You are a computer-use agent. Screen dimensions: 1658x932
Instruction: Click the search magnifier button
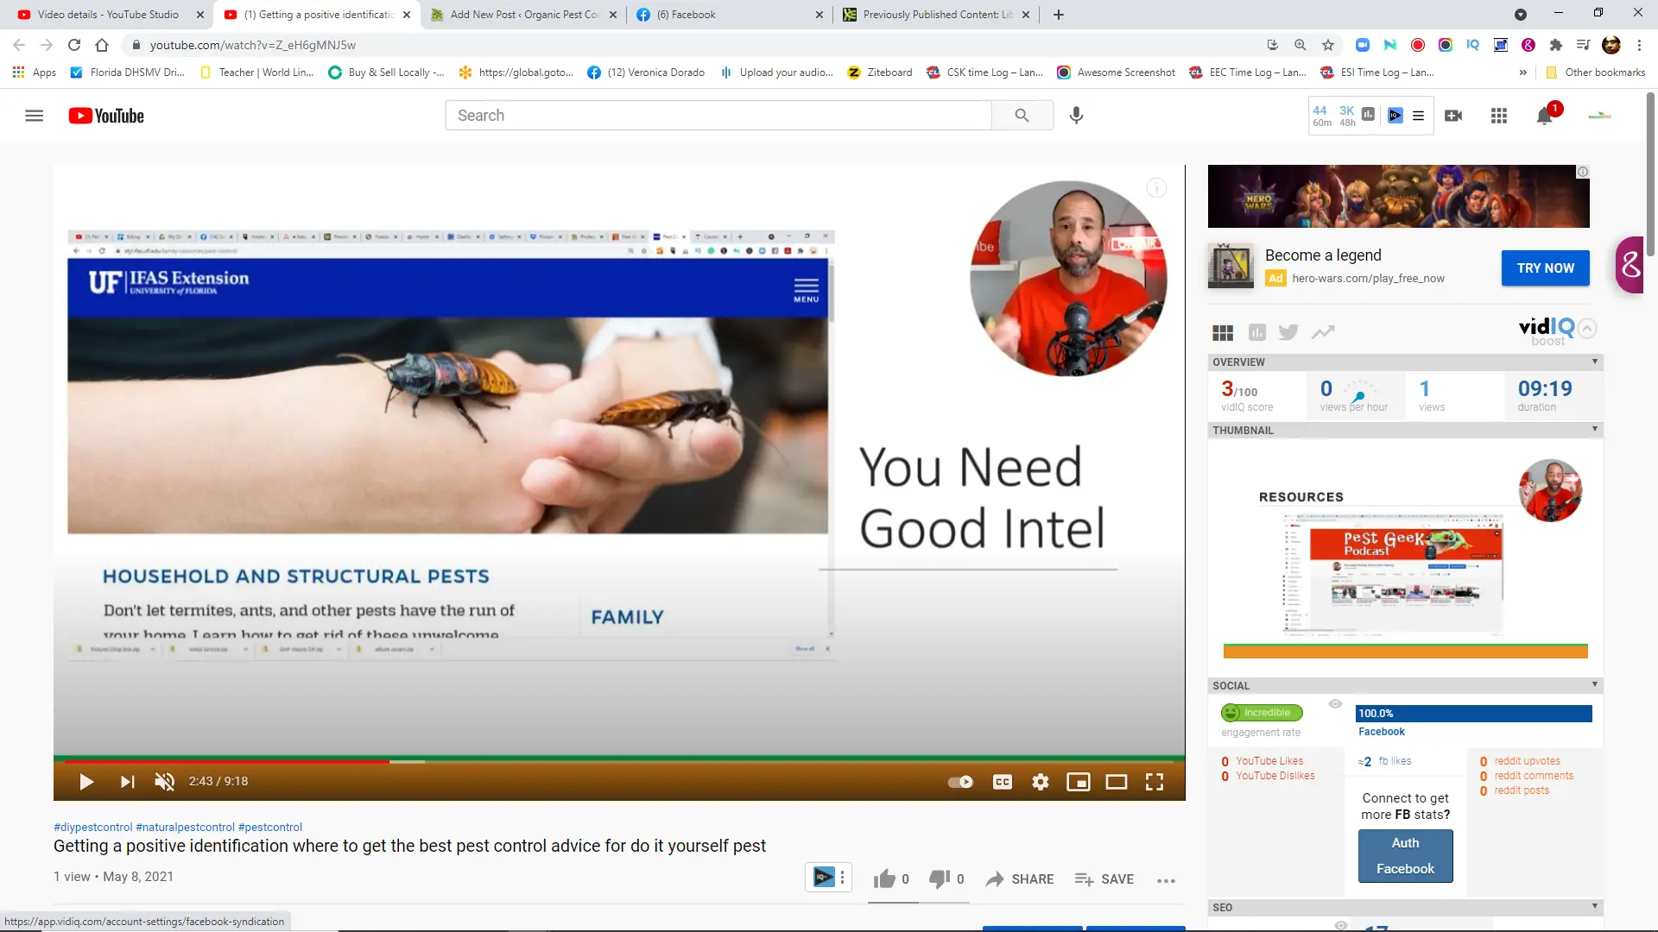point(1022,116)
